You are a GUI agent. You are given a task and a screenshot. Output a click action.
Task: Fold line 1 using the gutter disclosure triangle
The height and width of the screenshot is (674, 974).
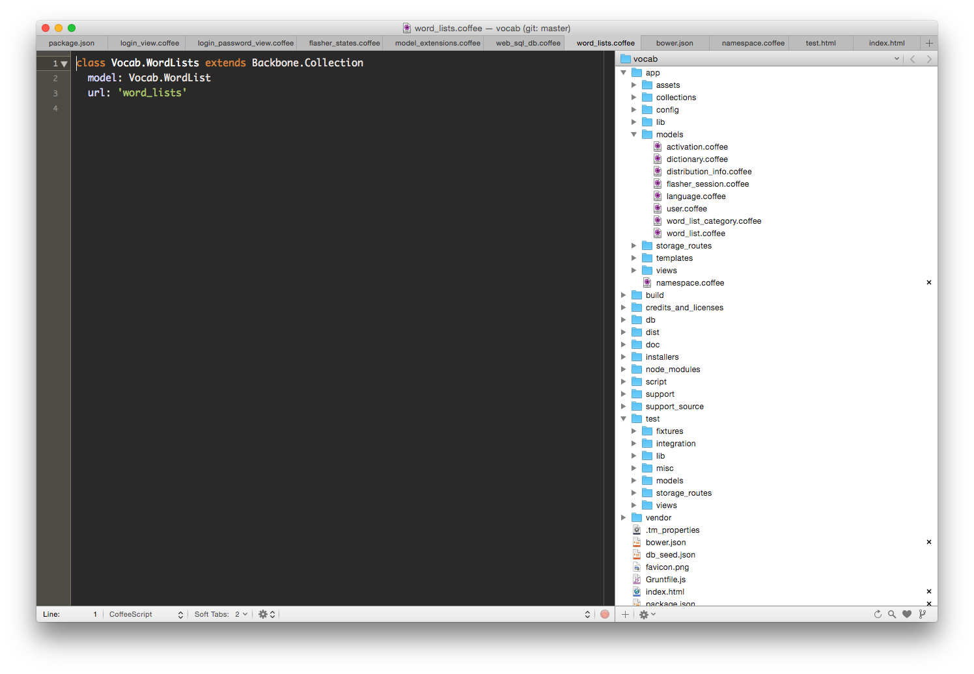pos(64,63)
